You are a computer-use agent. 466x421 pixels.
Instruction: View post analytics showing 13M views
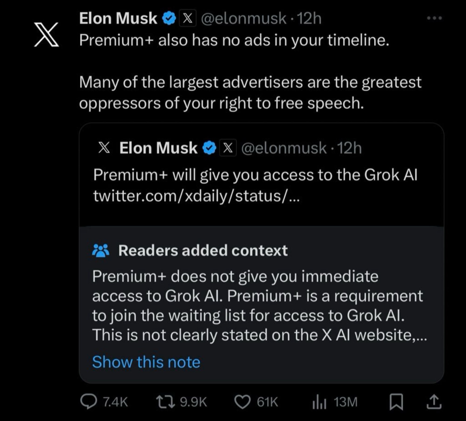(x=320, y=402)
